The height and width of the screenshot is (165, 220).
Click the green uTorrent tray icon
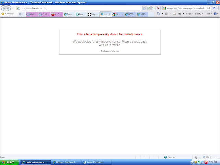(199, 162)
